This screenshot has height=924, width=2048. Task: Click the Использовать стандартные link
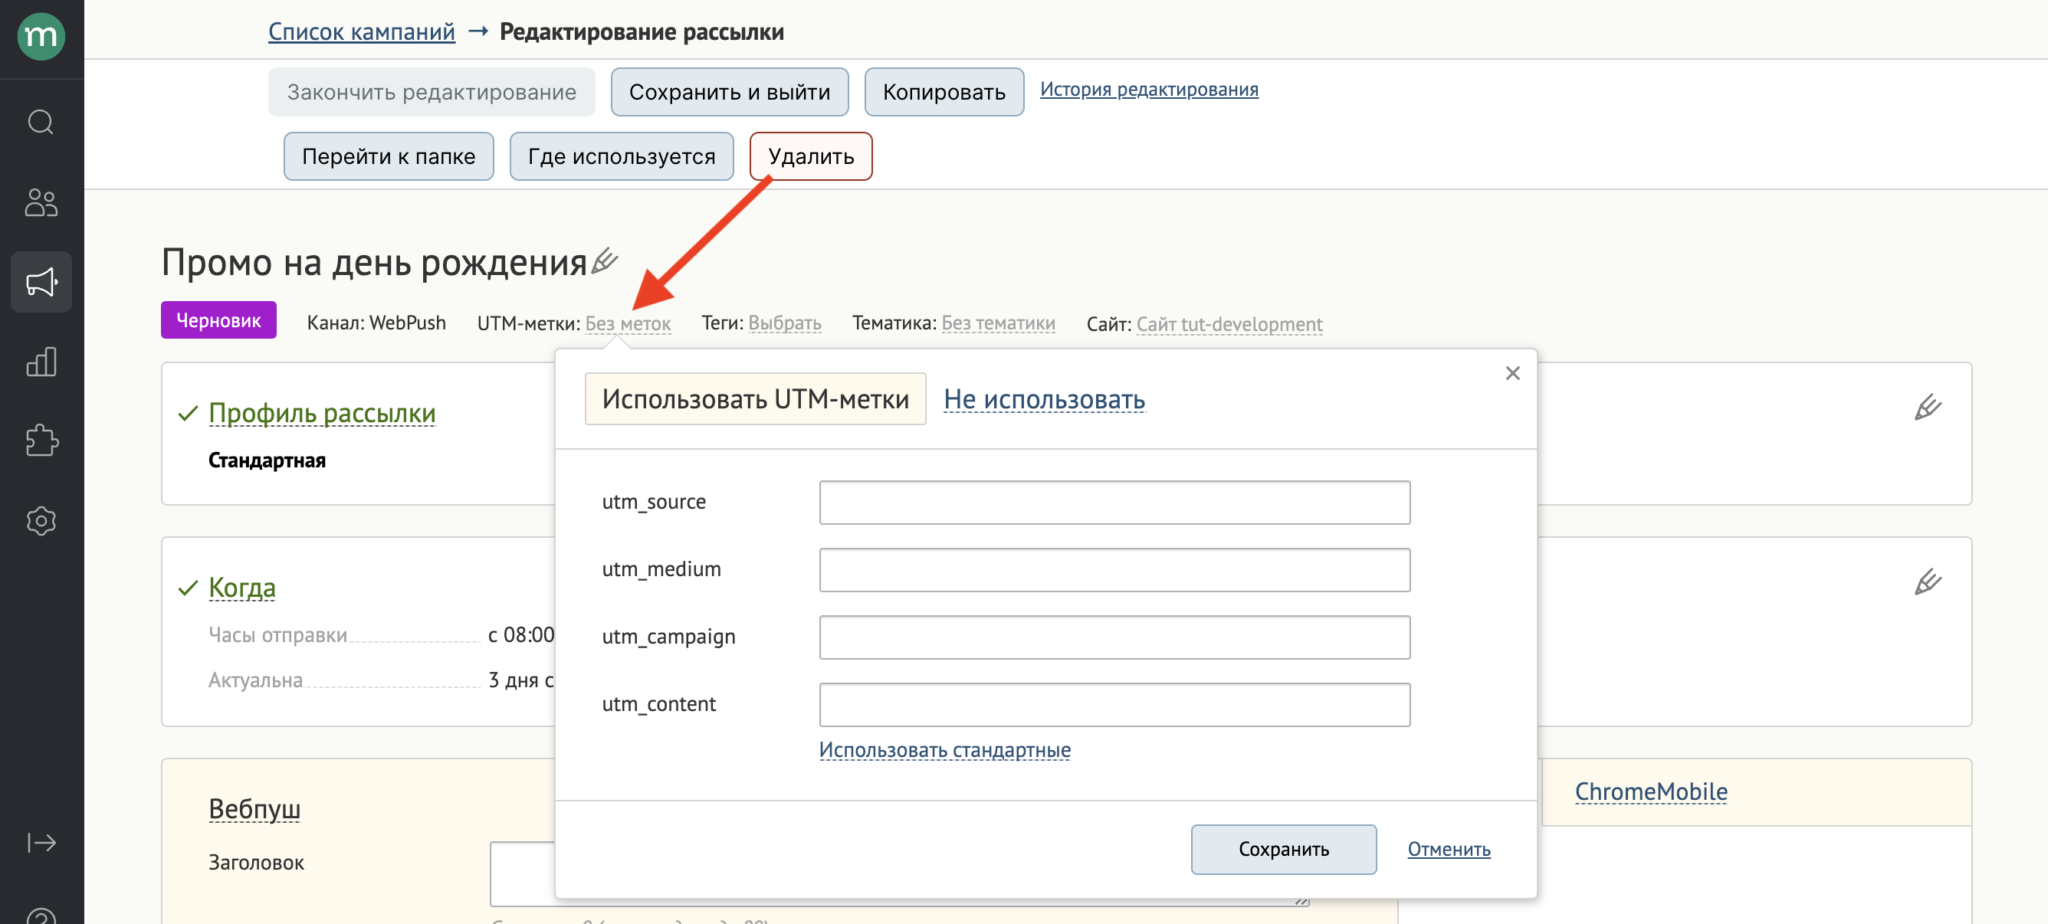(x=944, y=750)
